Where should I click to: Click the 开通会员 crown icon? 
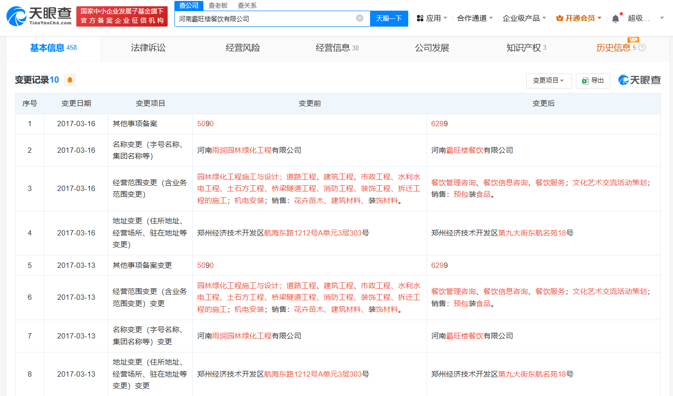coord(559,18)
